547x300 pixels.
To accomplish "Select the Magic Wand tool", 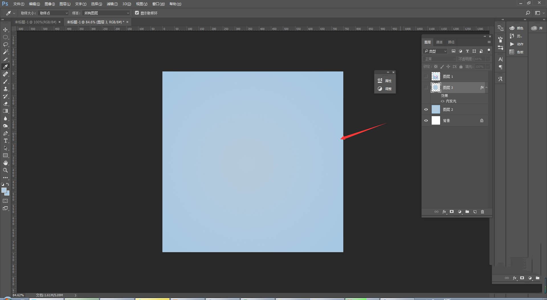I will click(x=5, y=52).
